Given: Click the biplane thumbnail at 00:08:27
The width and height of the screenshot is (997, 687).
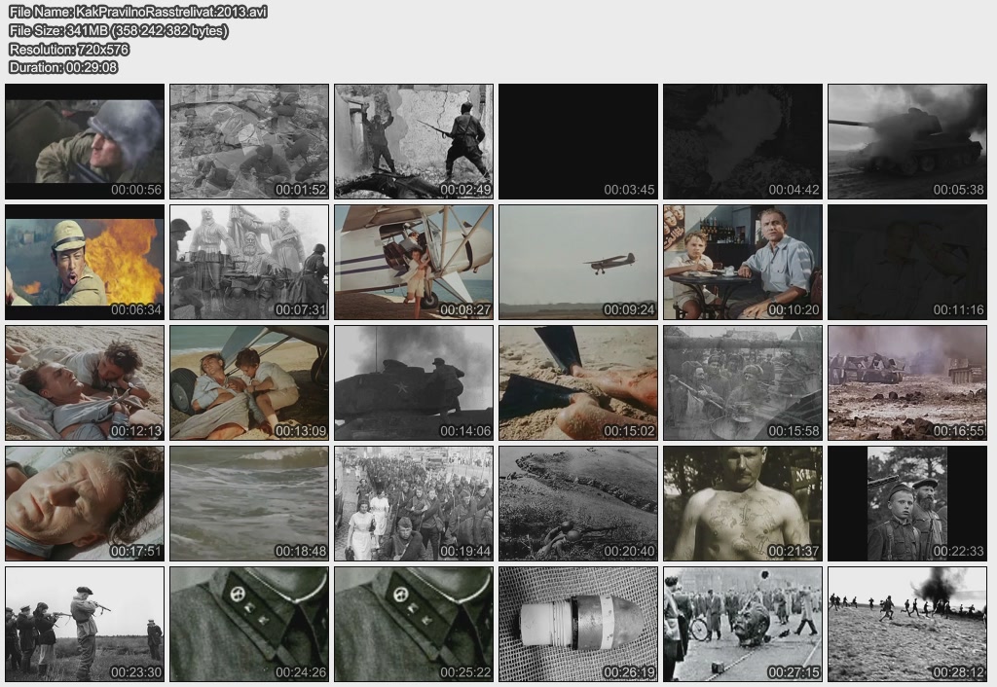Looking at the screenshot, I should 414,262.
